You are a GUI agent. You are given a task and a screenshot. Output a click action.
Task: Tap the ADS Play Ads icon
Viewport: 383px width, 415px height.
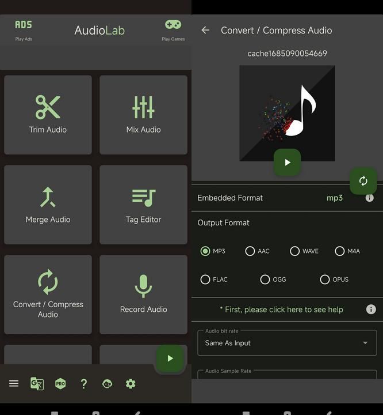click(24, 30)
